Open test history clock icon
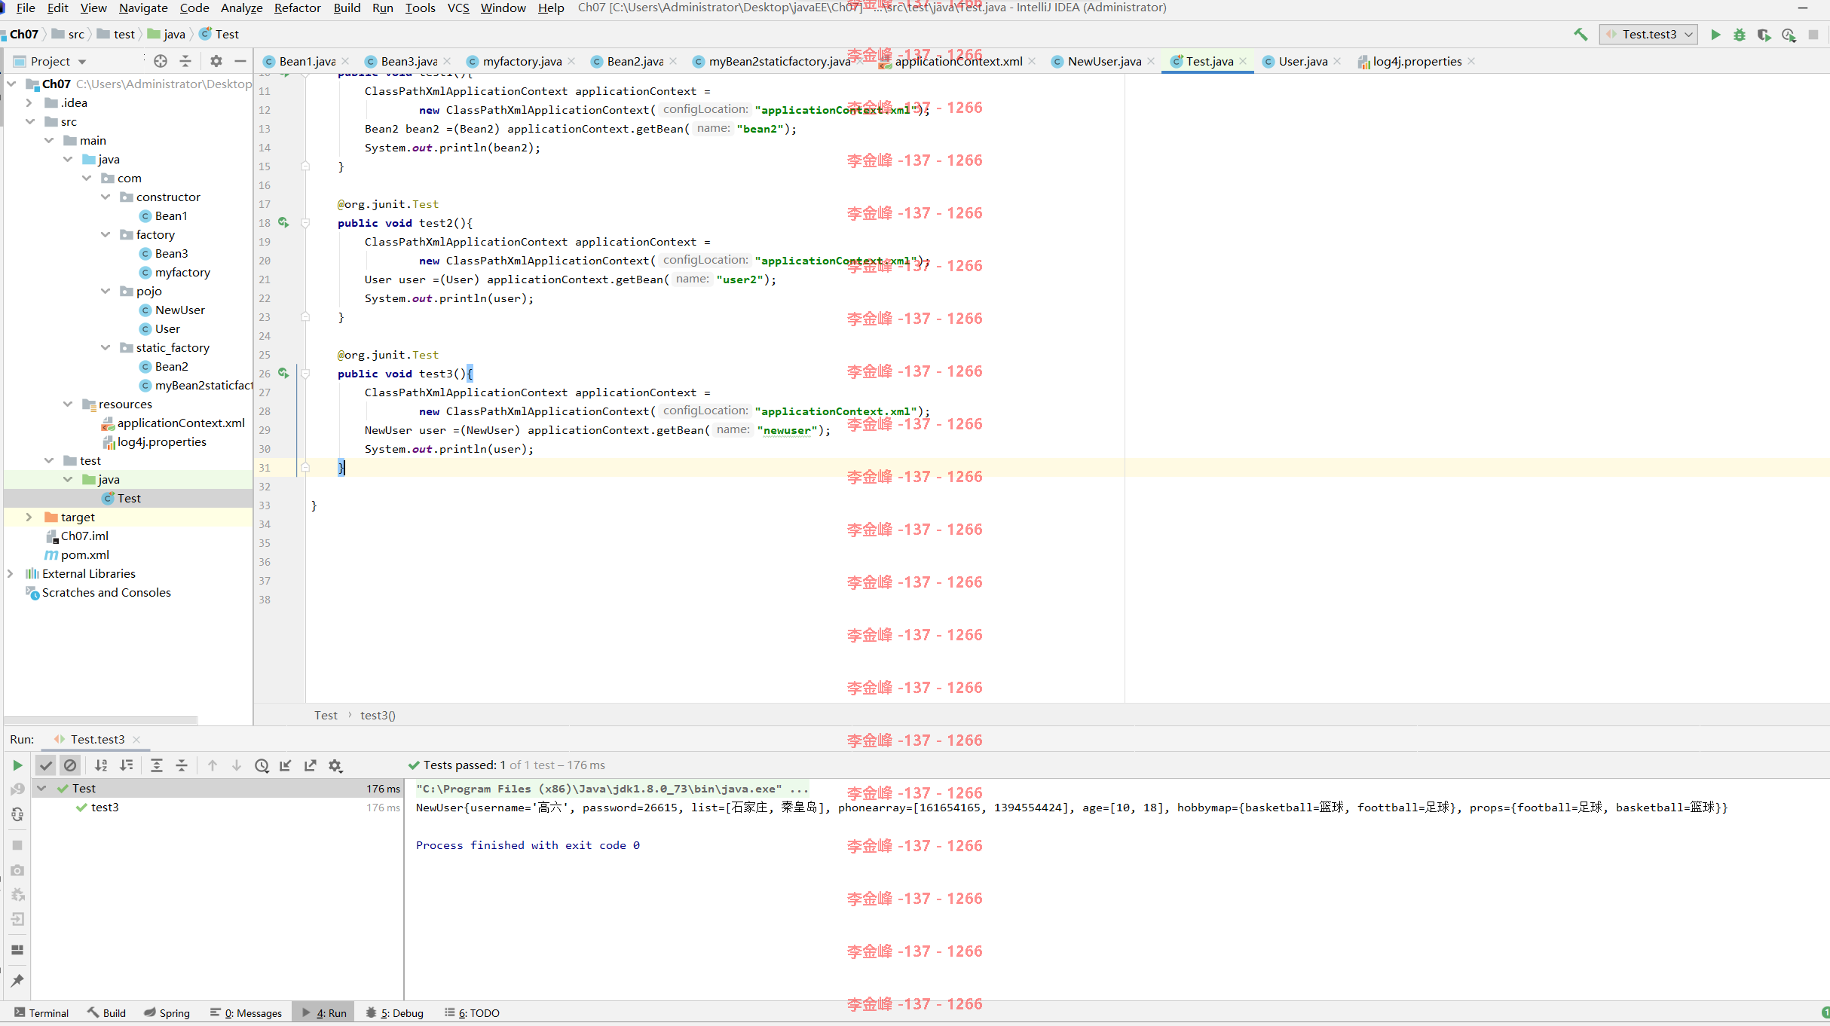Screen dimensions: 1830x1026 point(262,765)
